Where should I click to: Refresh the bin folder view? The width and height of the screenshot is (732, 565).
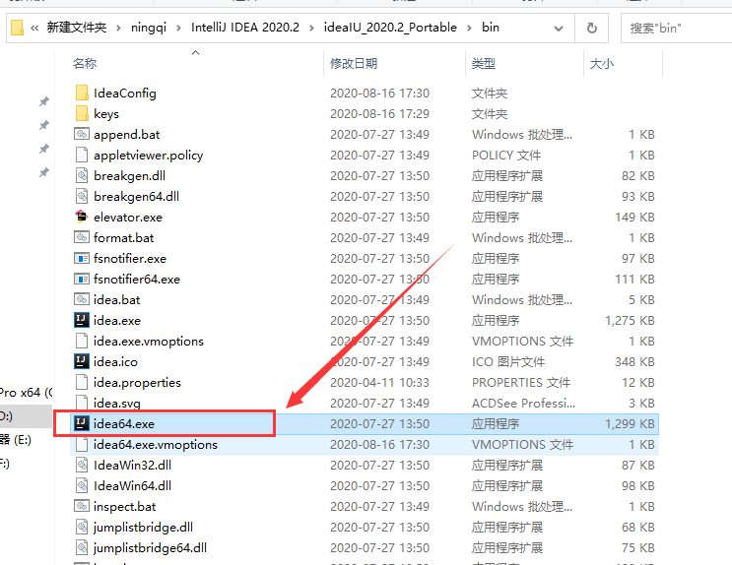point(591,28)
